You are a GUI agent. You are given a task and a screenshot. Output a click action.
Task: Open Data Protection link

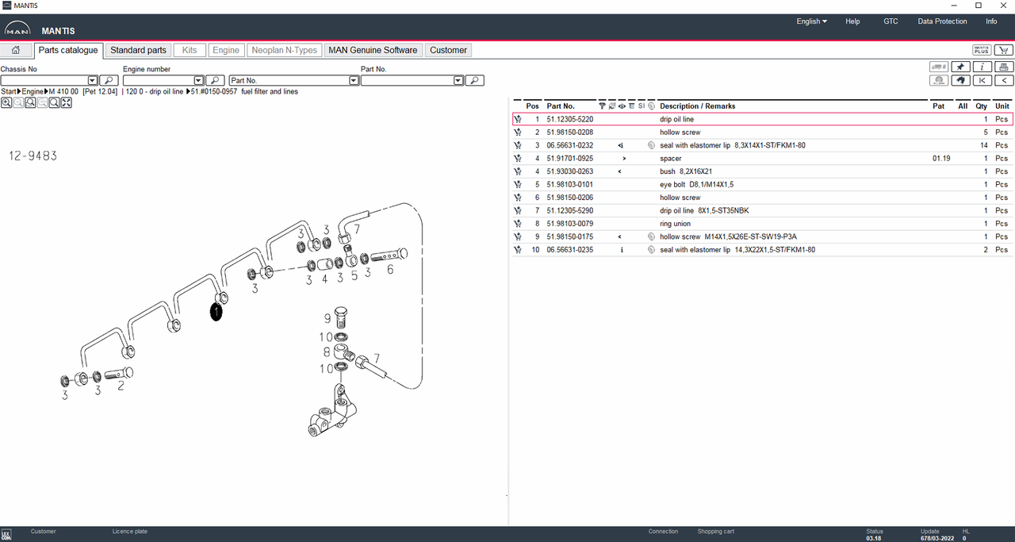point(942,21)
